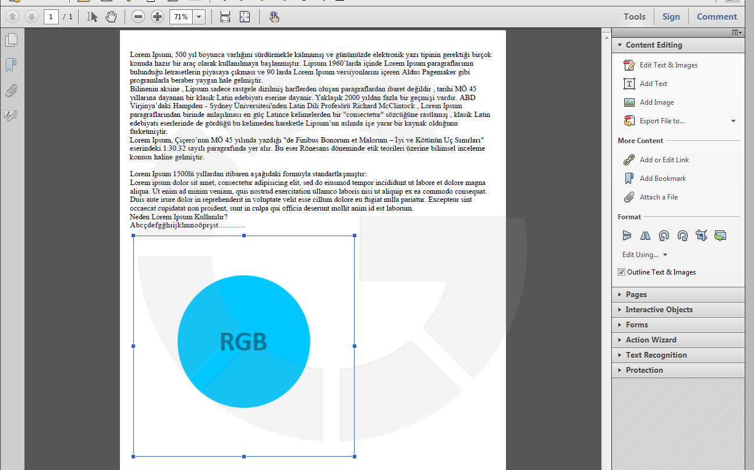Switch to the Sign pane tab
The height and width of the screenshot is (470, 754).
671,17
